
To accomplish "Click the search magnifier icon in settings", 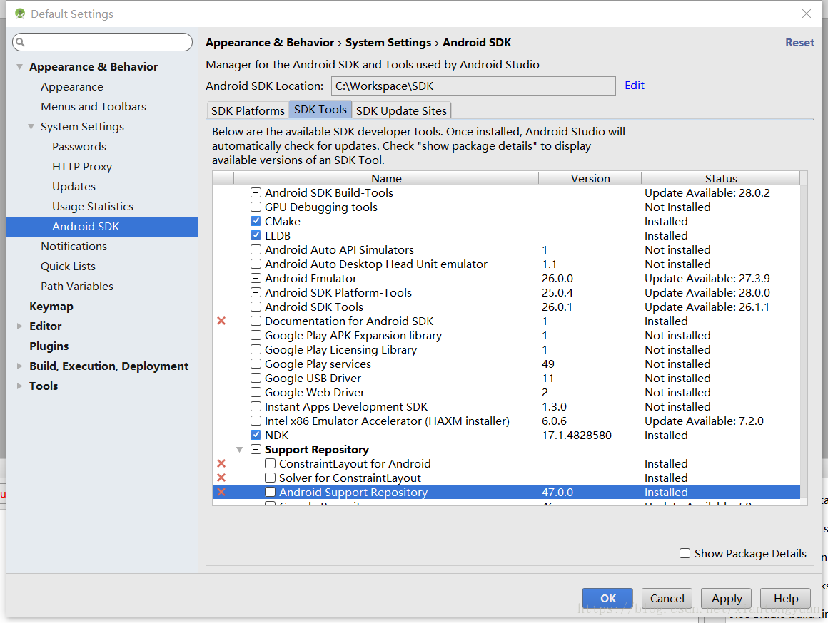I will coord(20,42).
